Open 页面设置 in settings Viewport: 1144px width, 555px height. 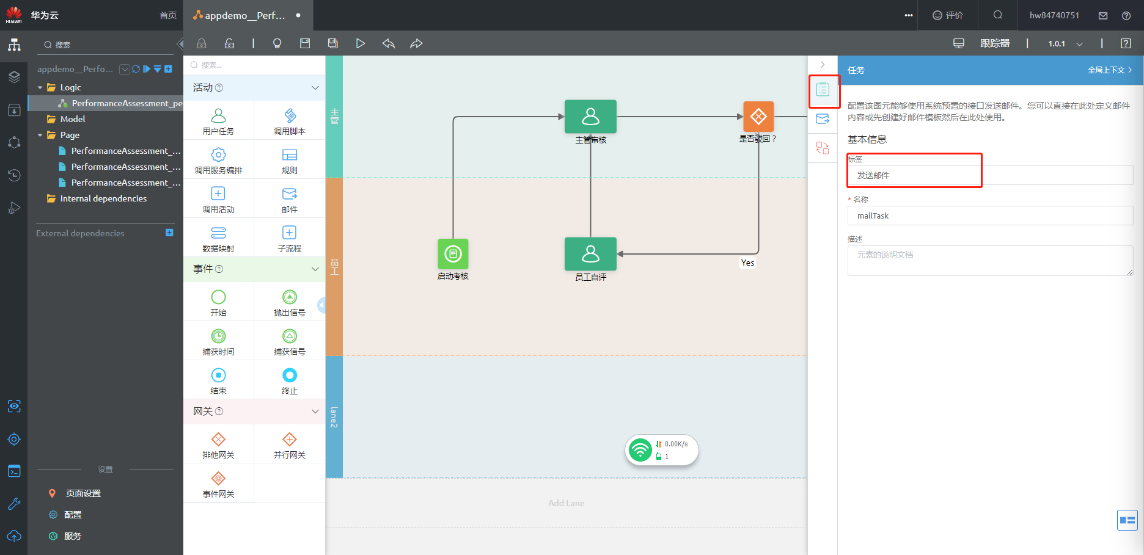(83, 493)
